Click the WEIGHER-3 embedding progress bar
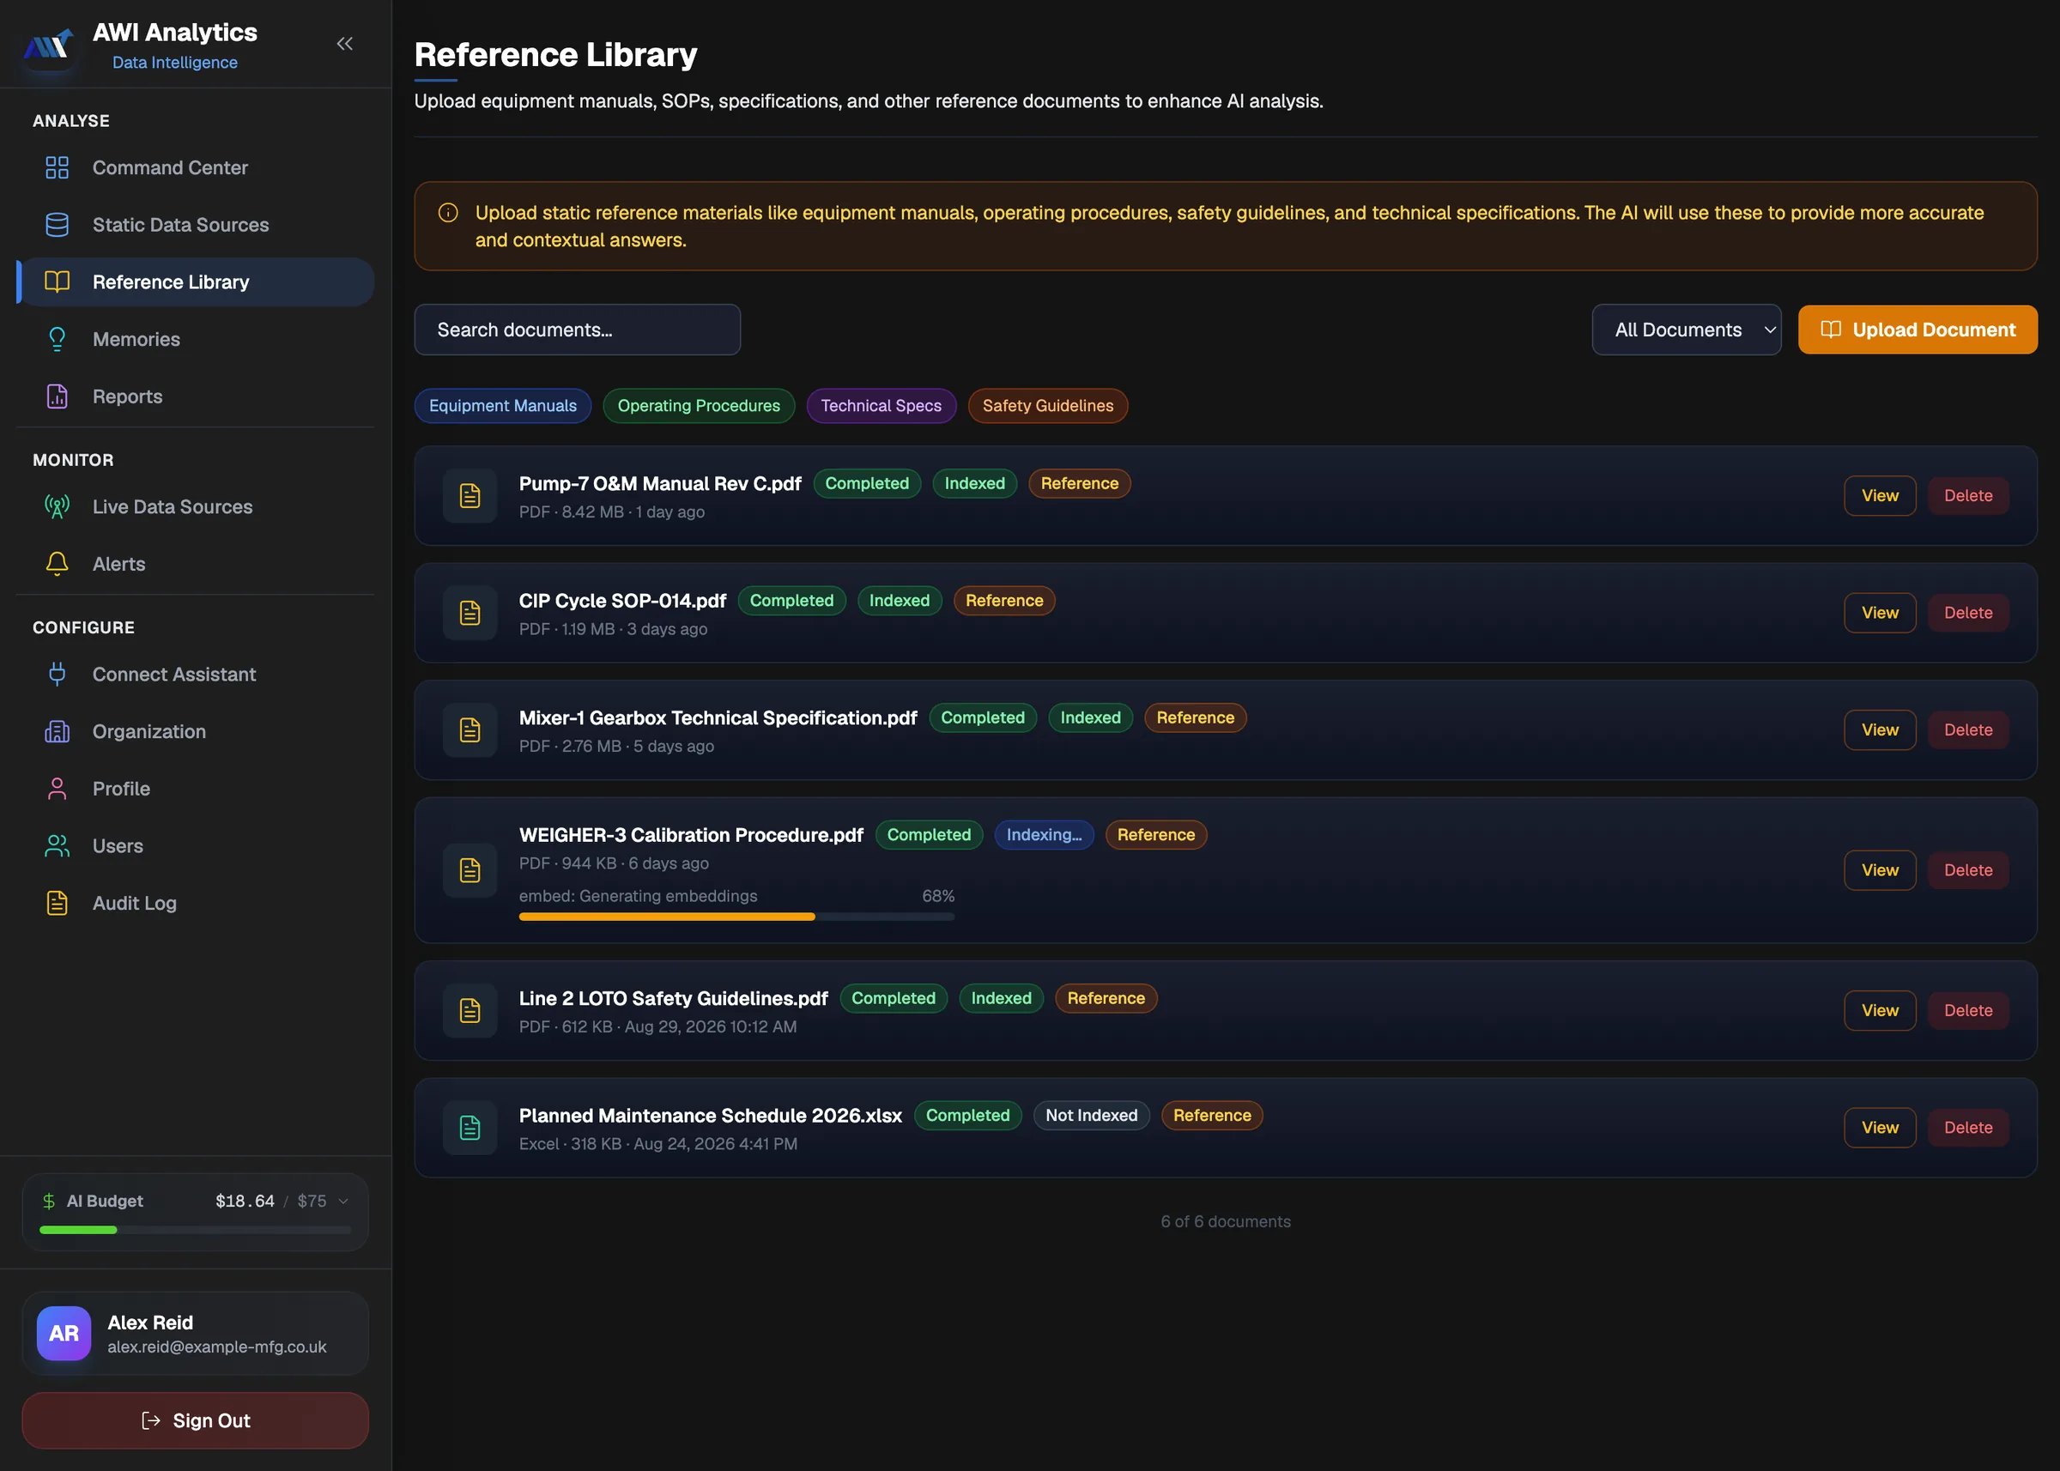This screenshot has height=1471, width=2060. (736, 917)
